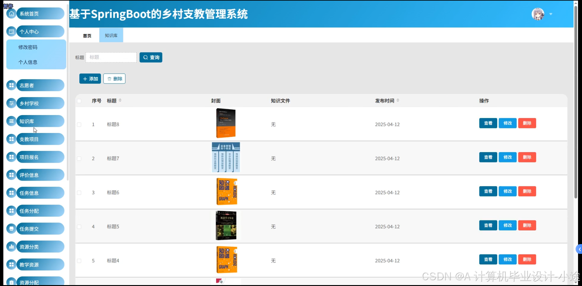Click 删除 for row 标题5
Image resolution: width=582 pixels, height=286 pixels.
click(x=527, y=225)
